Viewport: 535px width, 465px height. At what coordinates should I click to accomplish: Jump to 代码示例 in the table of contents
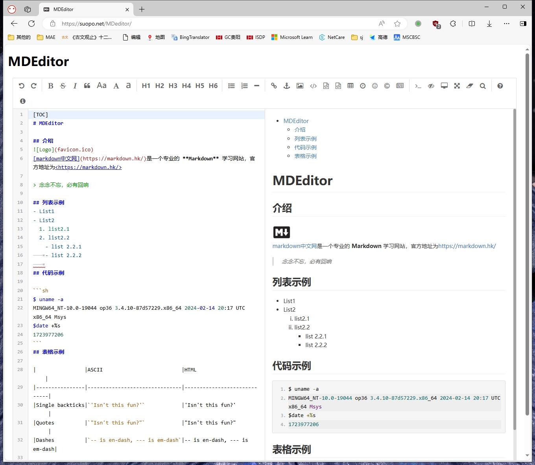(305, 147)
